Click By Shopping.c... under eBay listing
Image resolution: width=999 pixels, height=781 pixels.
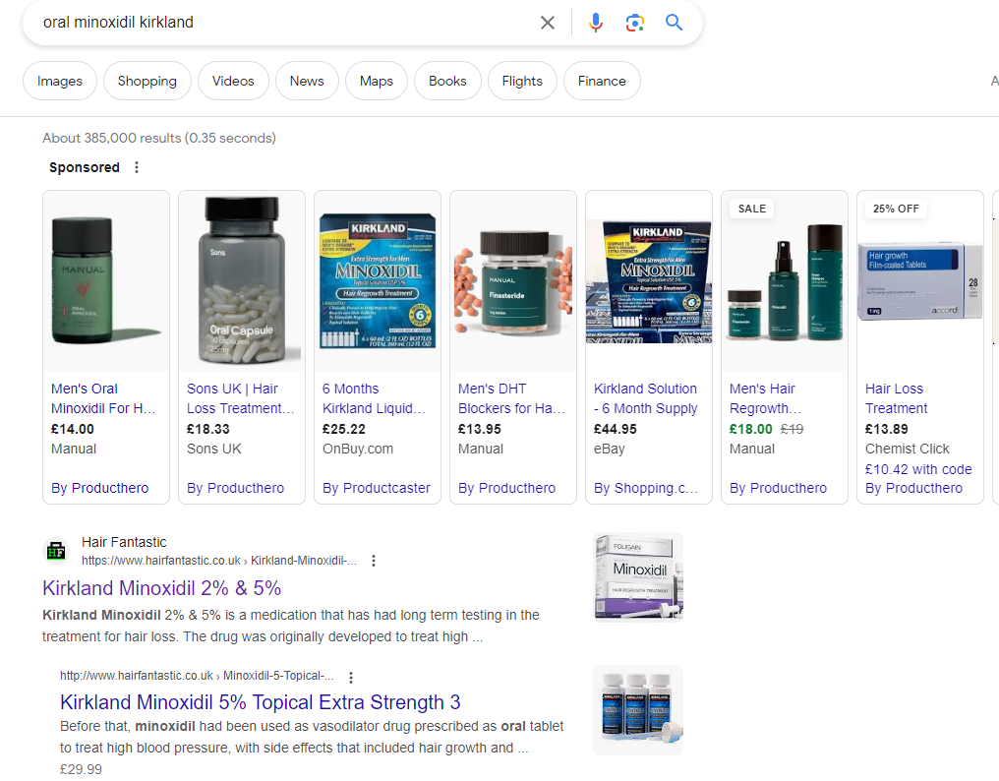pos(646,488)
